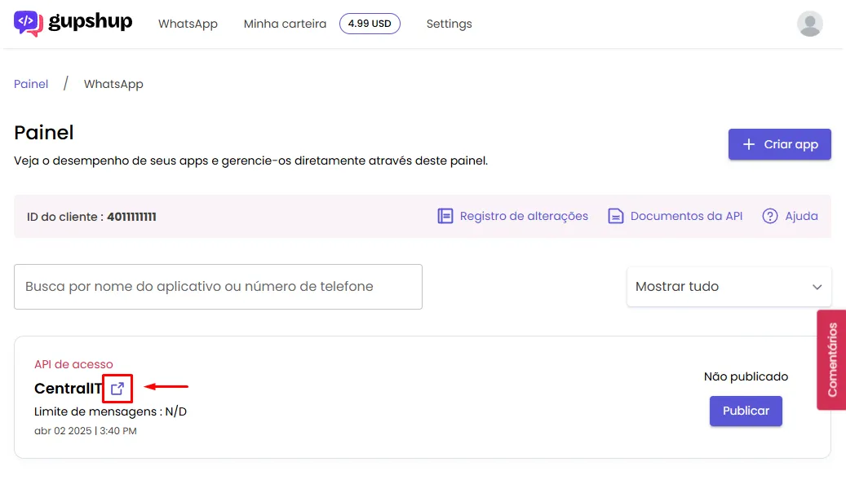This screenshot has width=846, height=497.
Task: Expand the Mostrar tudo filter dropdown
Action: 729,287
